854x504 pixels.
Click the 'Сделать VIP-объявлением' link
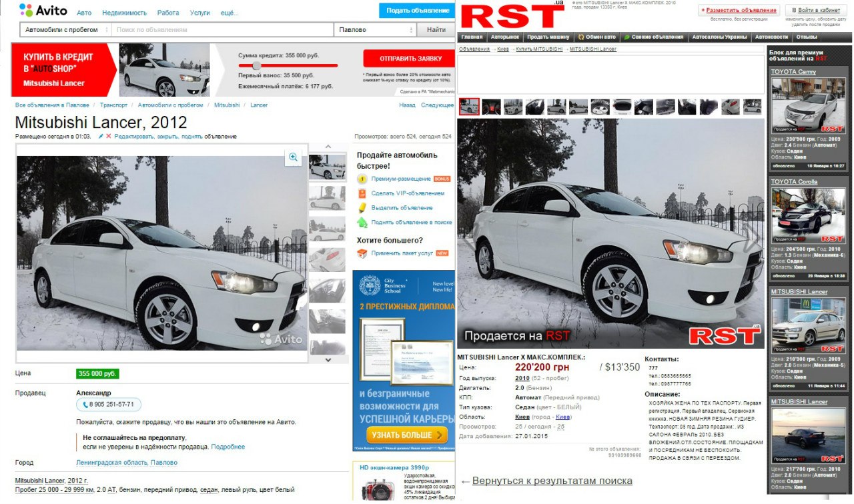(x=408, y=193)
